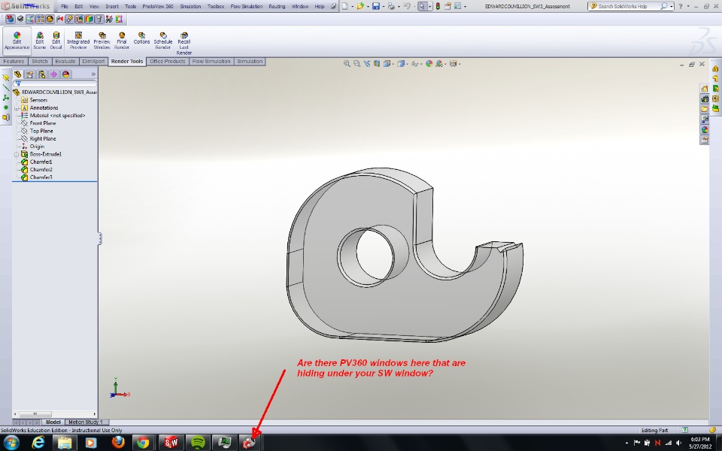Image resolution: width=722 pixels, height=451 pixels.
Task: Open Google Chrome from the taskbar
Action: [143, 442]
